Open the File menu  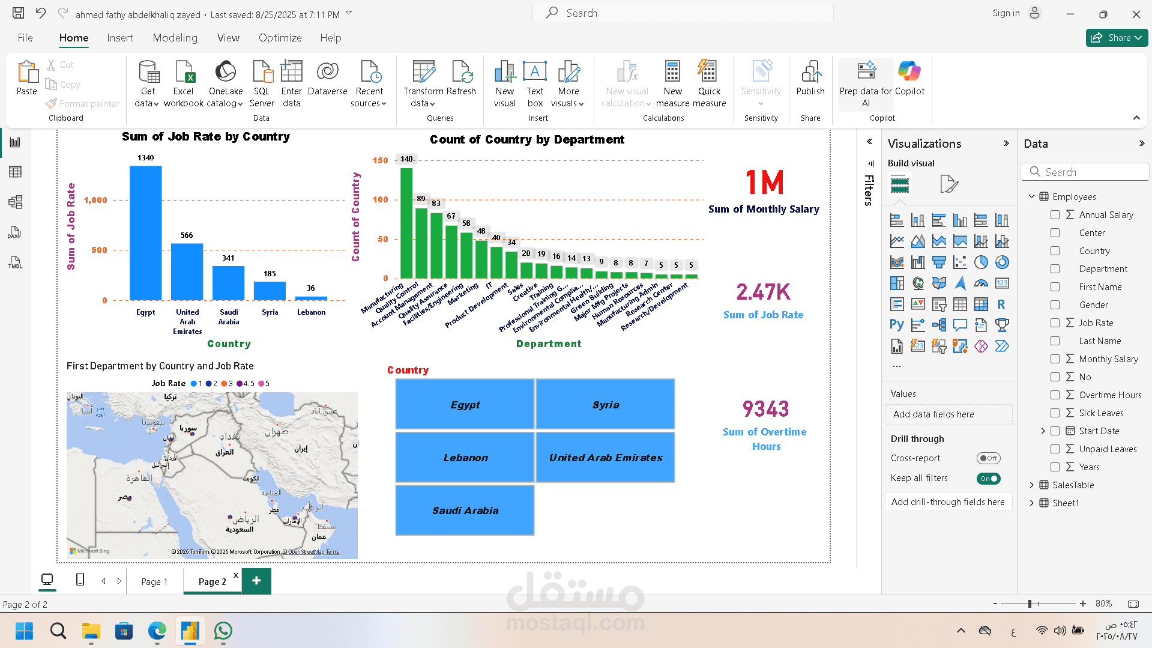25,38
